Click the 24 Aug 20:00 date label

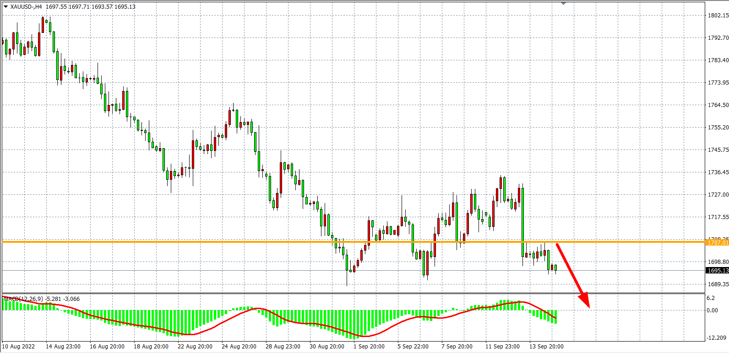(239, 347)
